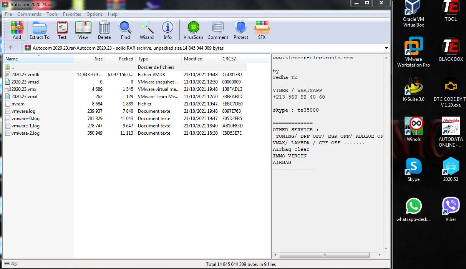The width and height of the screenshot is (466, 269).
Task: Open the Commands menu
Action: pos(29,14)
